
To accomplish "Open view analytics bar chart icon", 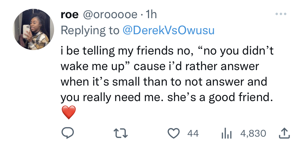I will pos(227,133).
